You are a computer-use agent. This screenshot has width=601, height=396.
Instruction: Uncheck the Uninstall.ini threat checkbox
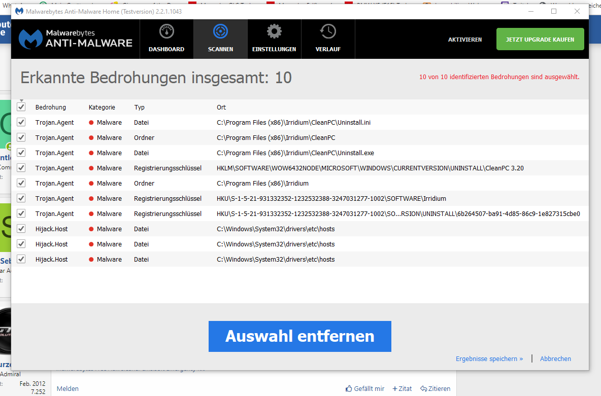pyautogui.click(x=21, y=122)
